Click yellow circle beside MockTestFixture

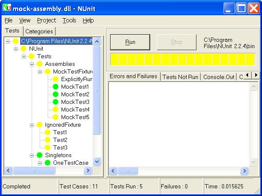(x=47, y=71)
